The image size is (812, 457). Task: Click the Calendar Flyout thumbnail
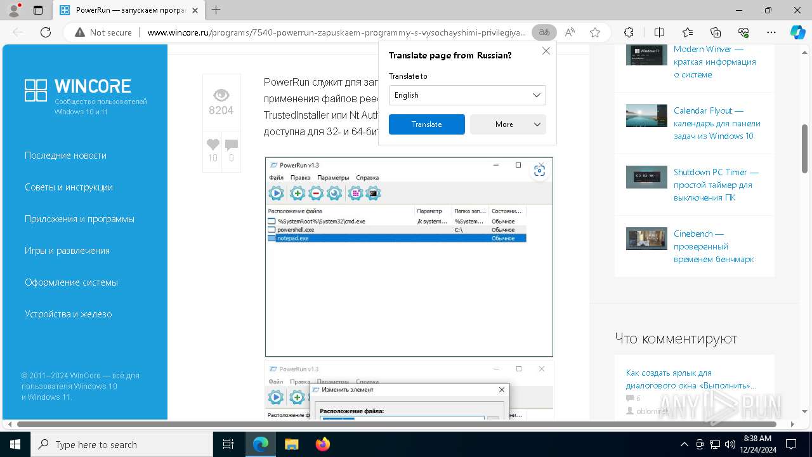646,116
